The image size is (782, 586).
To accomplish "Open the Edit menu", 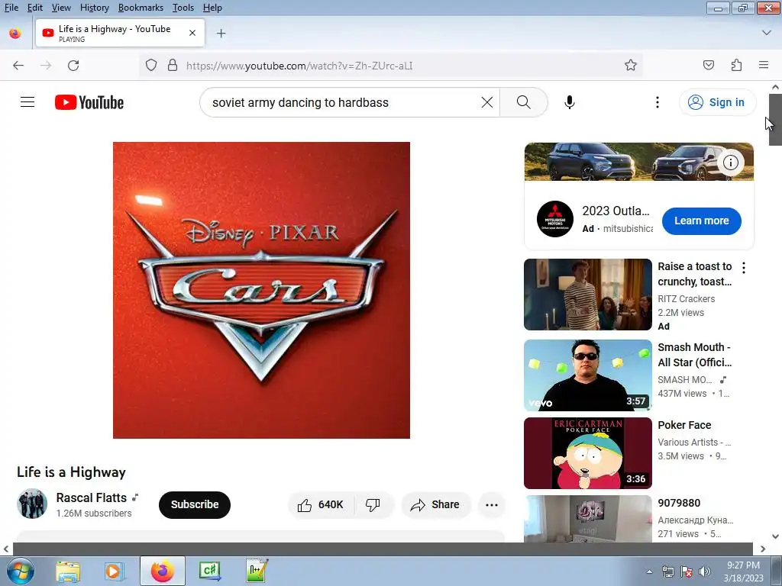I will tap(35, 8).
